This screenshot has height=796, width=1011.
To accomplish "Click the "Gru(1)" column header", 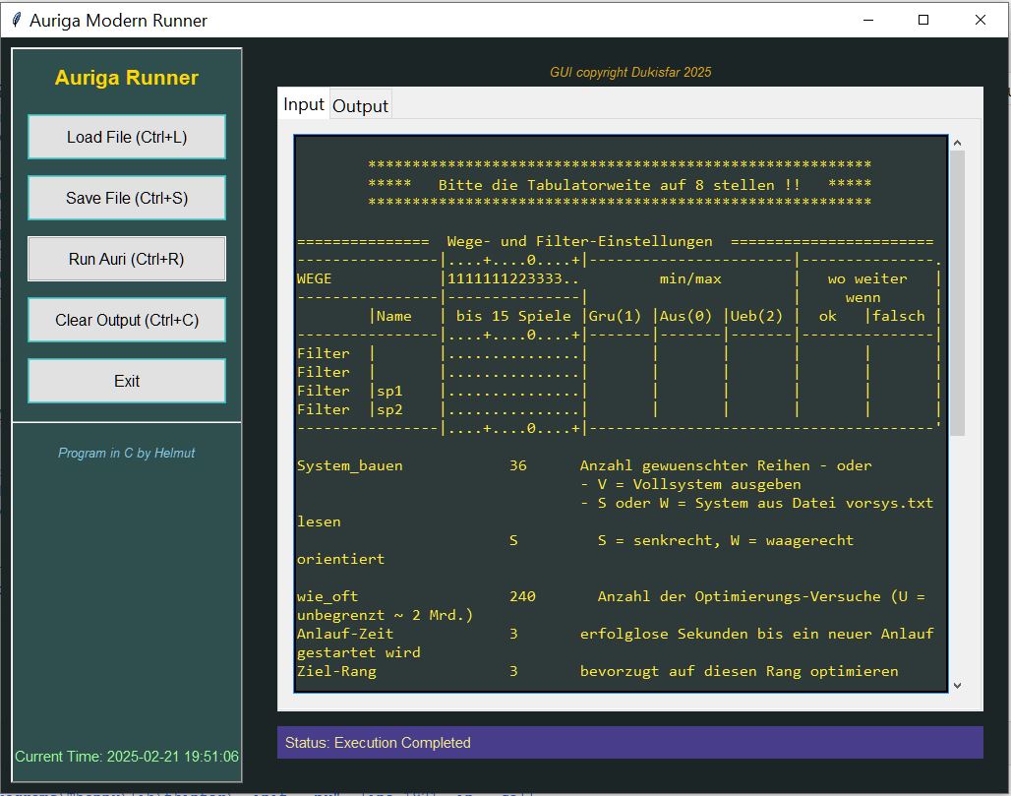I will tap(615, 316).
